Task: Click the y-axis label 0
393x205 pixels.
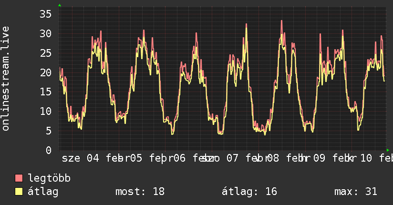Action: 49,150
